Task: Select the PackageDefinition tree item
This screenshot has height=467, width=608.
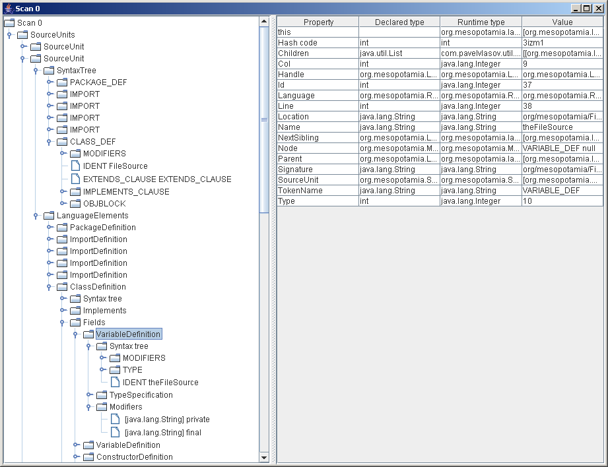Action: pyautogui.click(x=102, y=228)
